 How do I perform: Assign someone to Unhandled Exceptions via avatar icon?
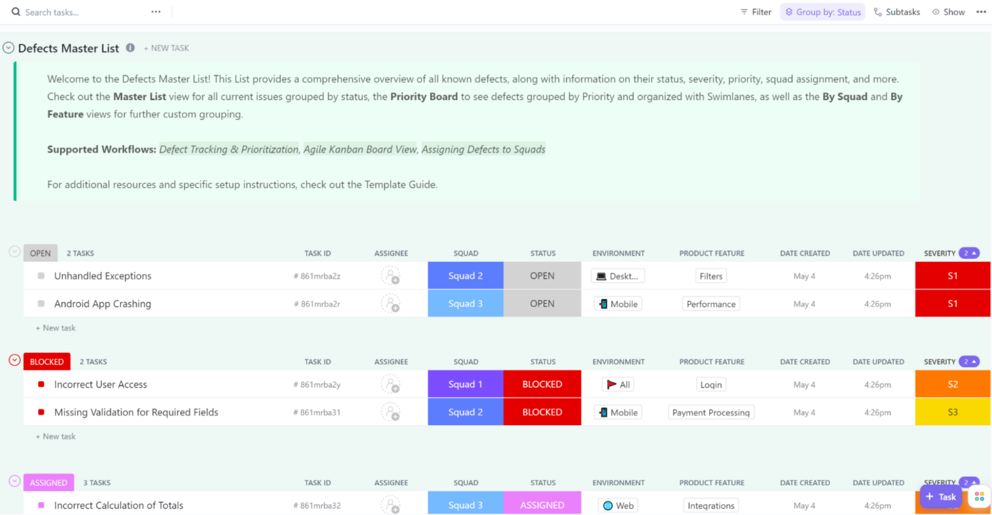click(x=391, y=275)
